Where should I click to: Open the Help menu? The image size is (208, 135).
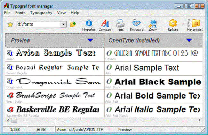pyautogui.click(x=75, y=13)
